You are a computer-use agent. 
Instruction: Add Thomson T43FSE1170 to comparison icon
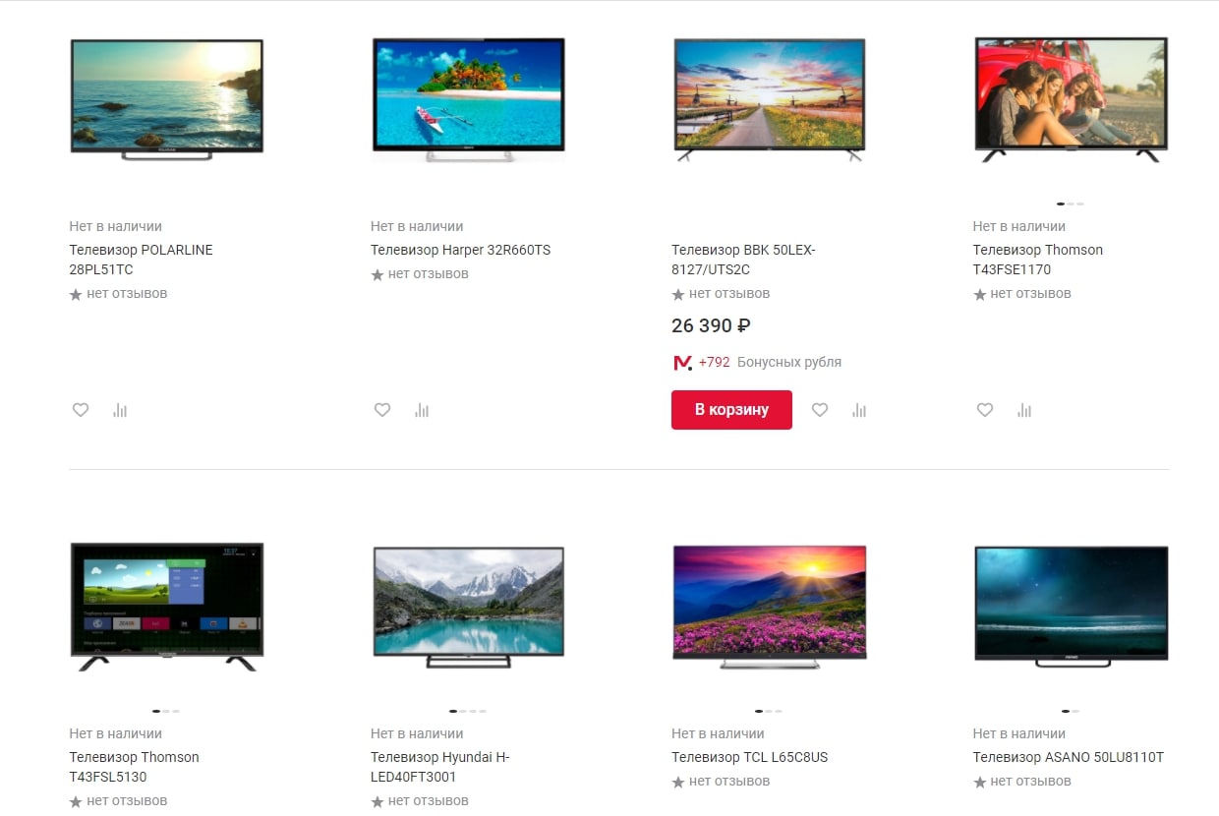(1024, 410)
